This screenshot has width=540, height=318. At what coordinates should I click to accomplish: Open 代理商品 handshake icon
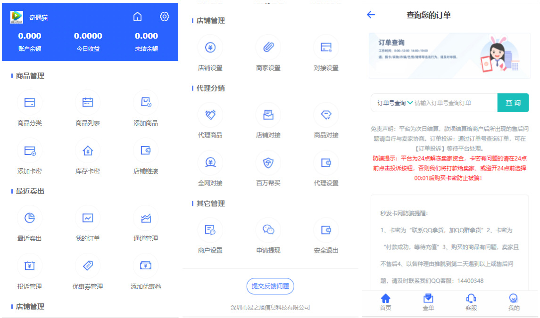point(210,114)
